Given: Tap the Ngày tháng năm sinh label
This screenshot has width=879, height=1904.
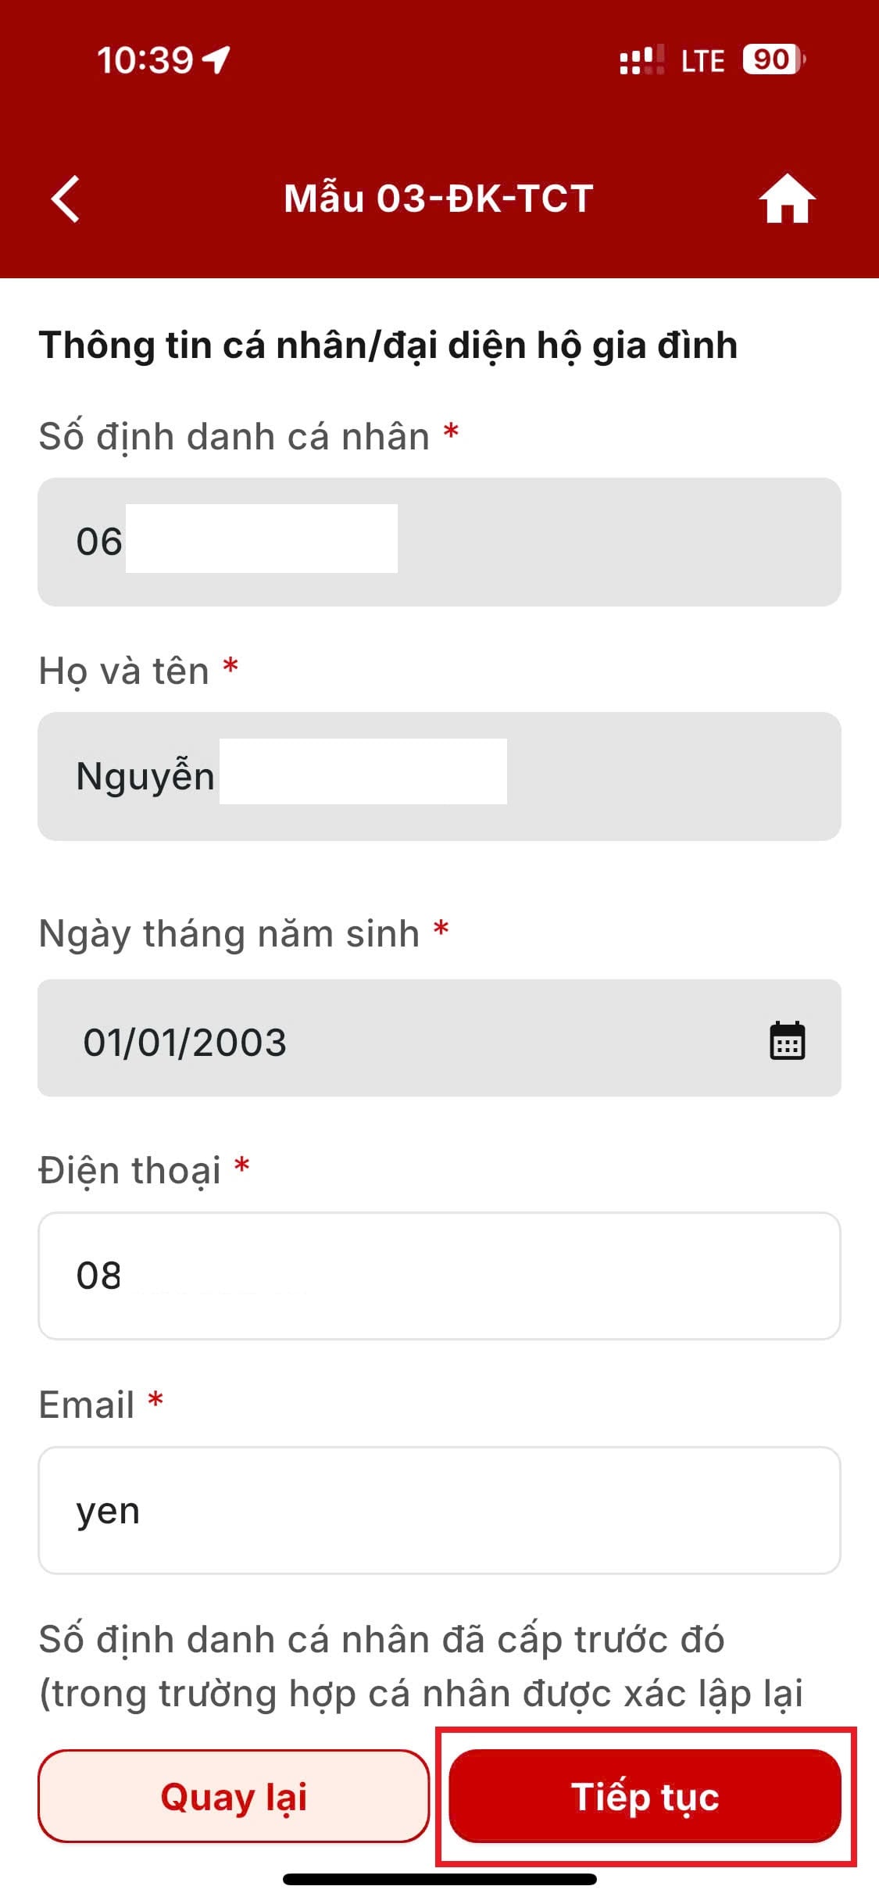Looking at the screenshot, I should click(230, 934).
